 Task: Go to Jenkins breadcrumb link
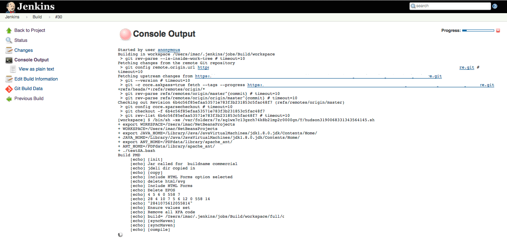click(x=12, y=17)
